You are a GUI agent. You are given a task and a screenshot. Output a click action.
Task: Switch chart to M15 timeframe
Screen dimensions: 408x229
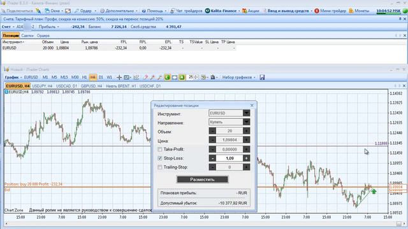click(x=64, y=78)
